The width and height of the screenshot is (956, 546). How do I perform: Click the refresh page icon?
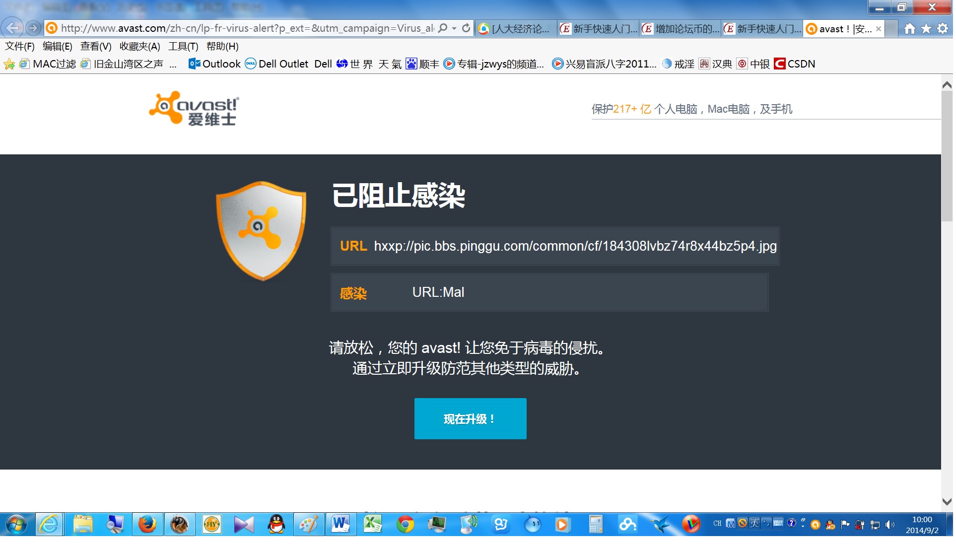(466, 28)
